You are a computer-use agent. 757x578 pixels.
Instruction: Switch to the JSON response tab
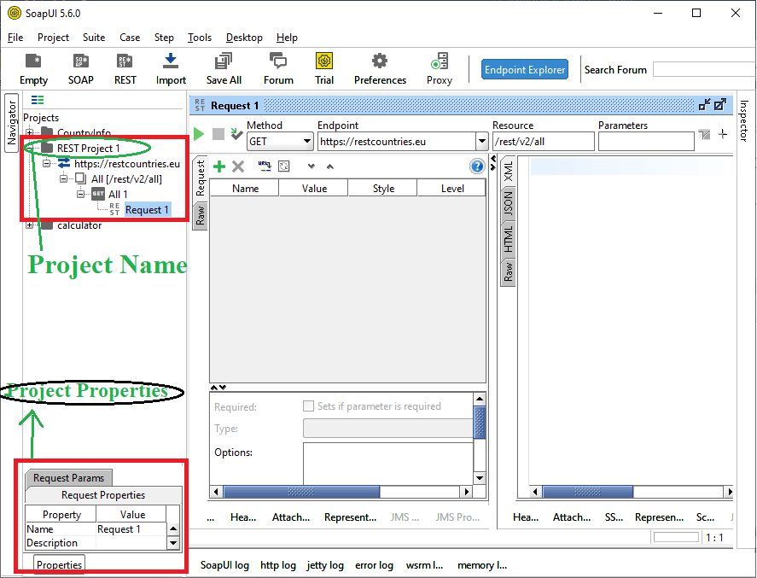point(508,203)
